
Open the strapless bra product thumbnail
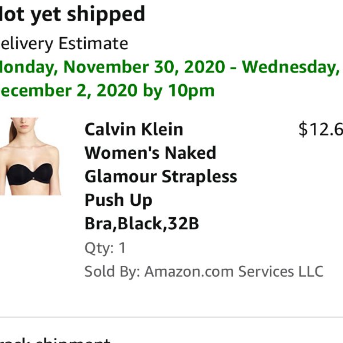pyautogui.click(x=30, y=157)
